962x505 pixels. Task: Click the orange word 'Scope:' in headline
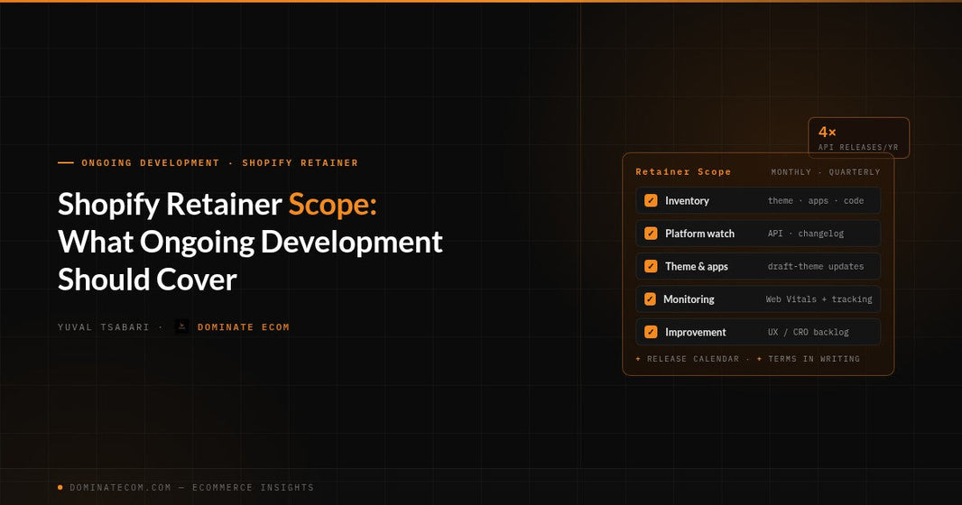(x=332, y=204)
